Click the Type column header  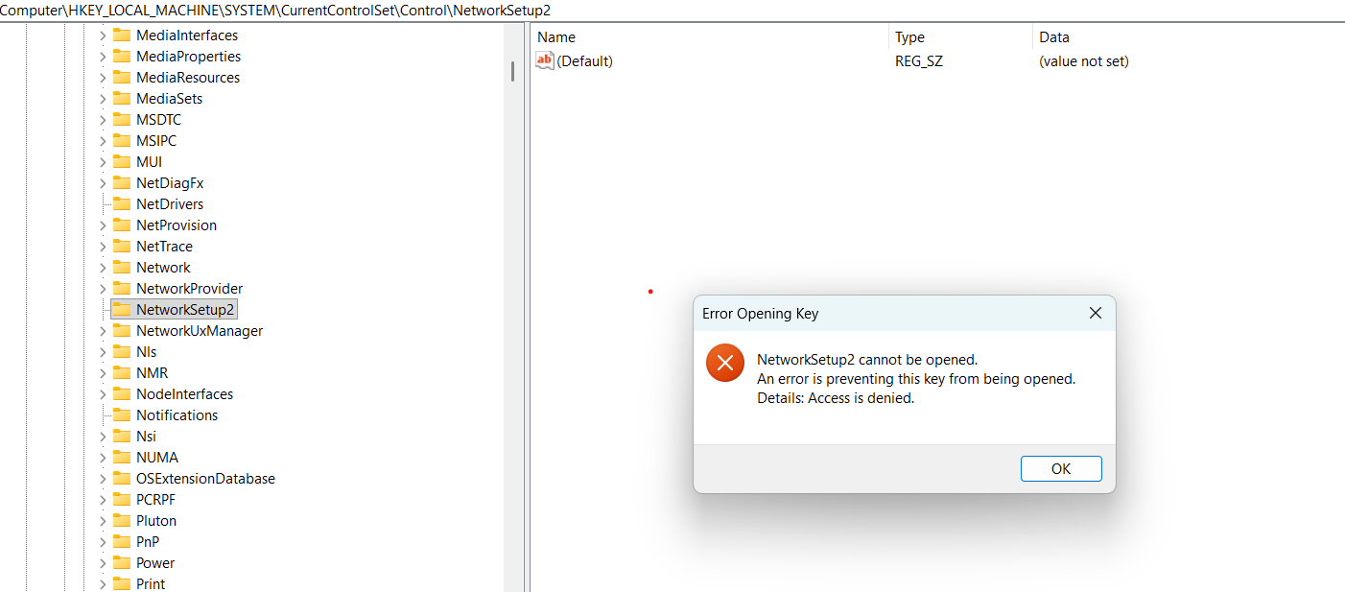tap(909, 37)
